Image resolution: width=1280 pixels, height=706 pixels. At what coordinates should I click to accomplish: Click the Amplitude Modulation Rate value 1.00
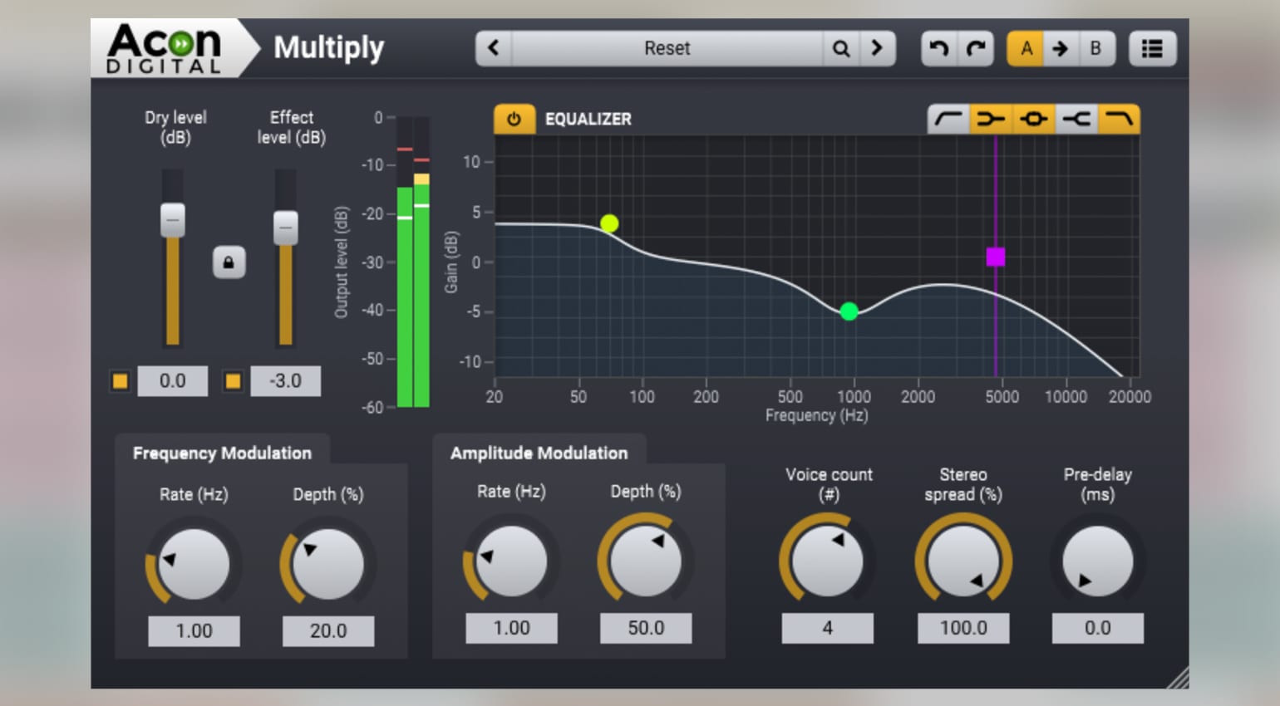click(x=511, y=629)
